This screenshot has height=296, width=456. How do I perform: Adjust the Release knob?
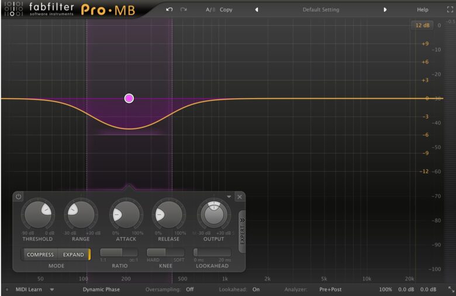point(169,215)
